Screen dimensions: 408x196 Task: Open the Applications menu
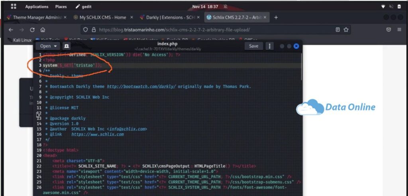37,7
